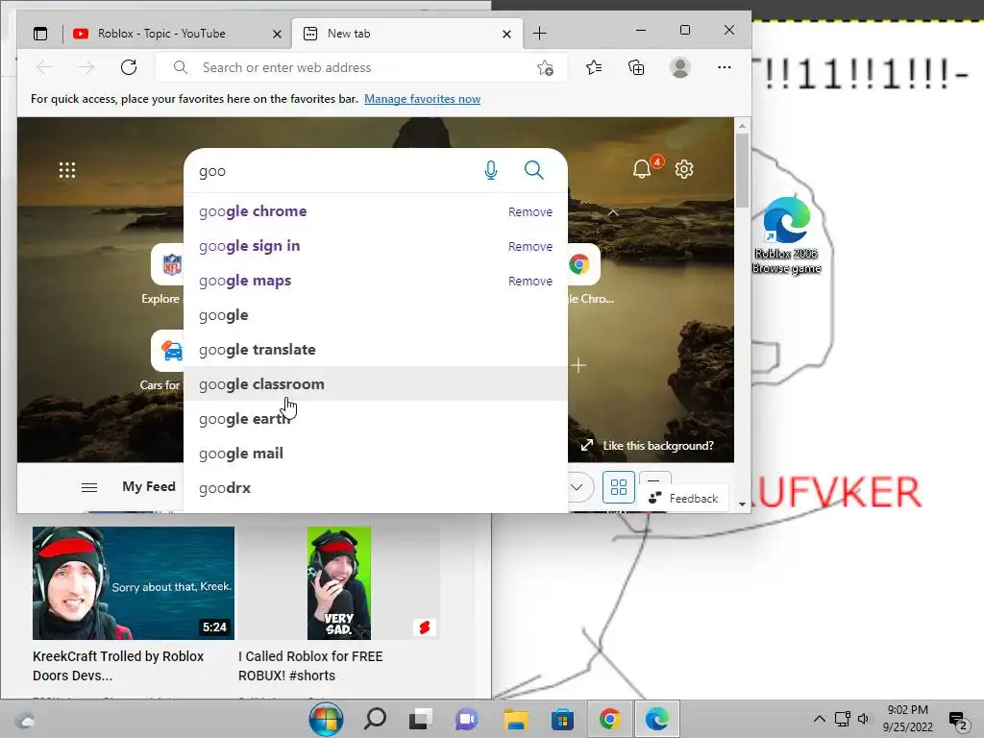Collapse quick links with up chevron
Image resolution: width=984 pixels, height=738 pixels.
click(613, 212)
